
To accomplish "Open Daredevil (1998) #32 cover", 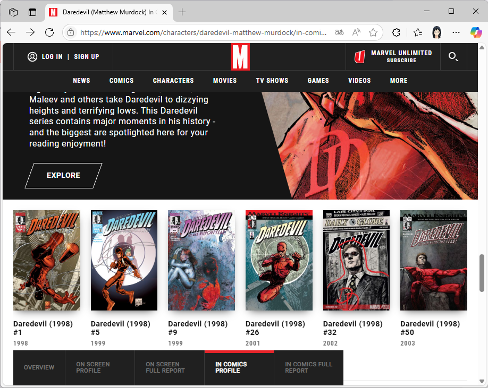I will point(356,260).
